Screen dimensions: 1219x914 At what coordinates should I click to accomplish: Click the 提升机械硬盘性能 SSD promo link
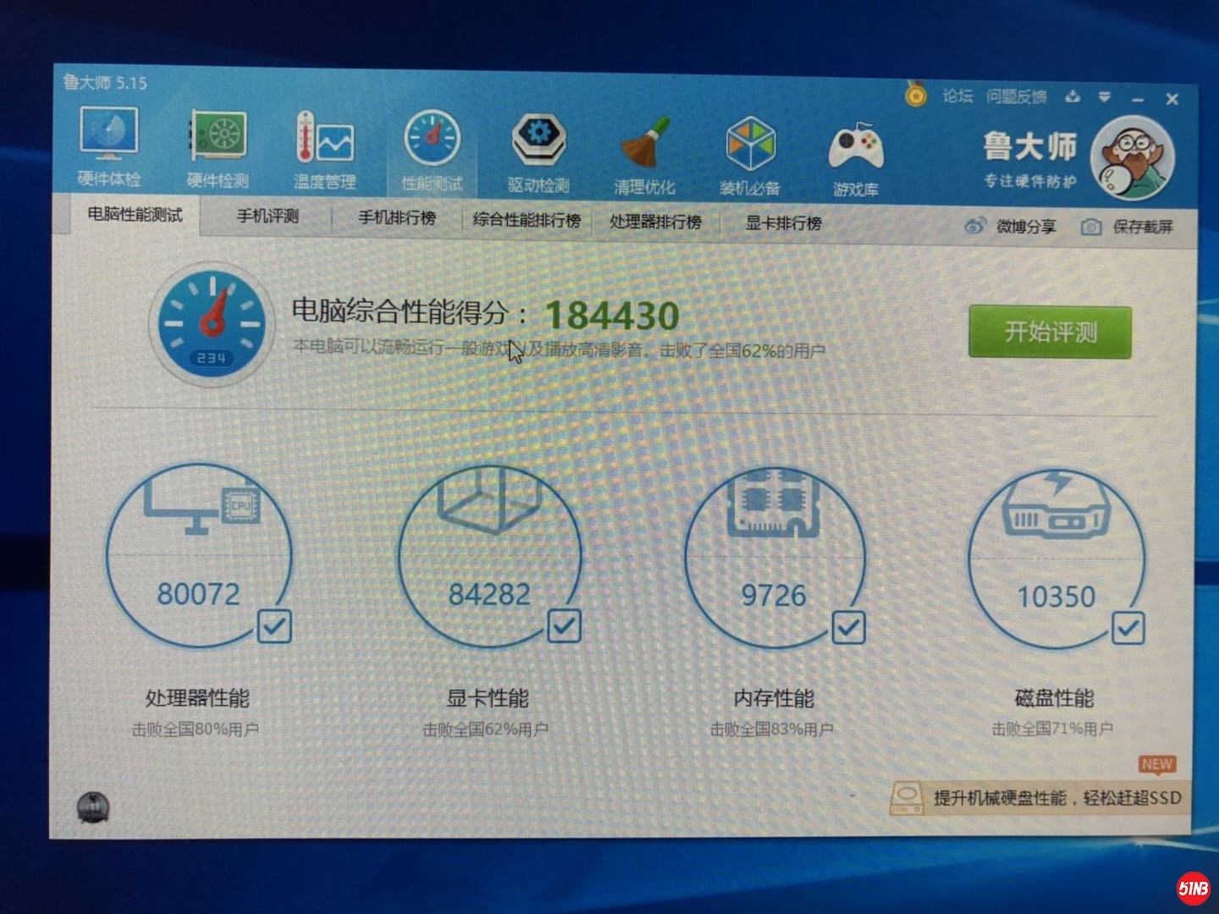[x=1041, y=796]
